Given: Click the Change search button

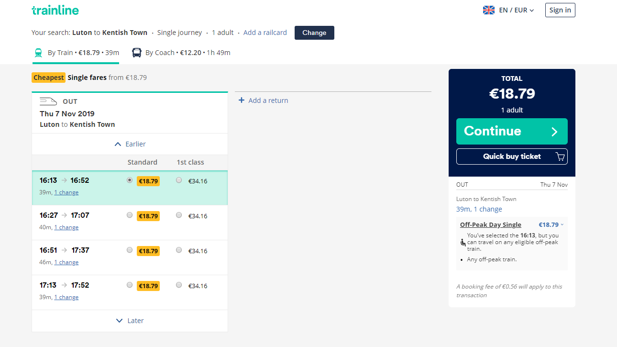Looking at the screenshot, I should tap(314, 33).
